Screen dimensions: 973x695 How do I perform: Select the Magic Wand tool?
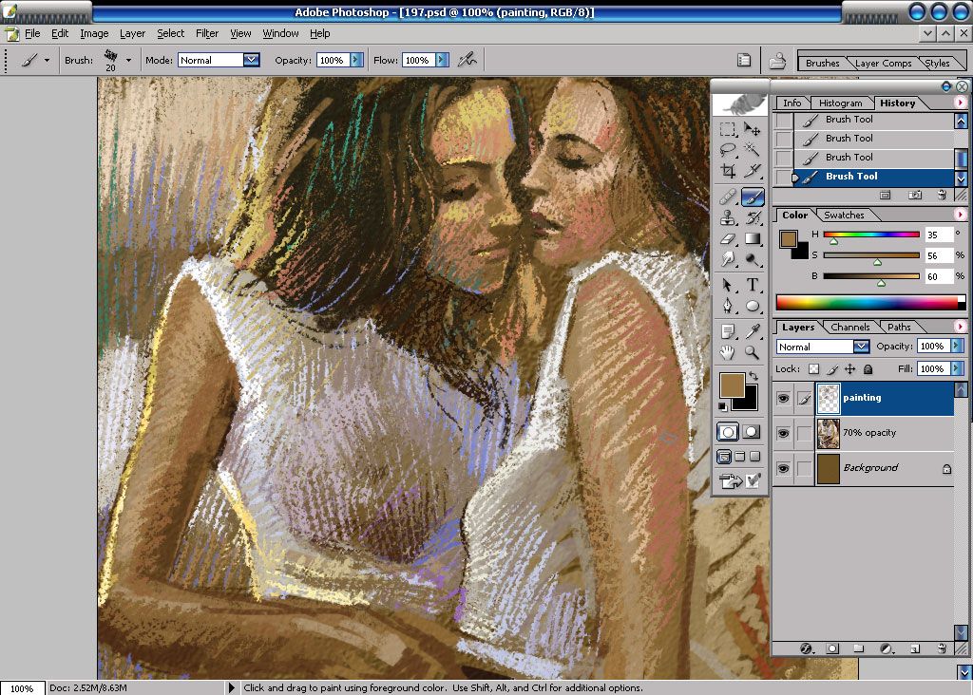pos(753,149)
